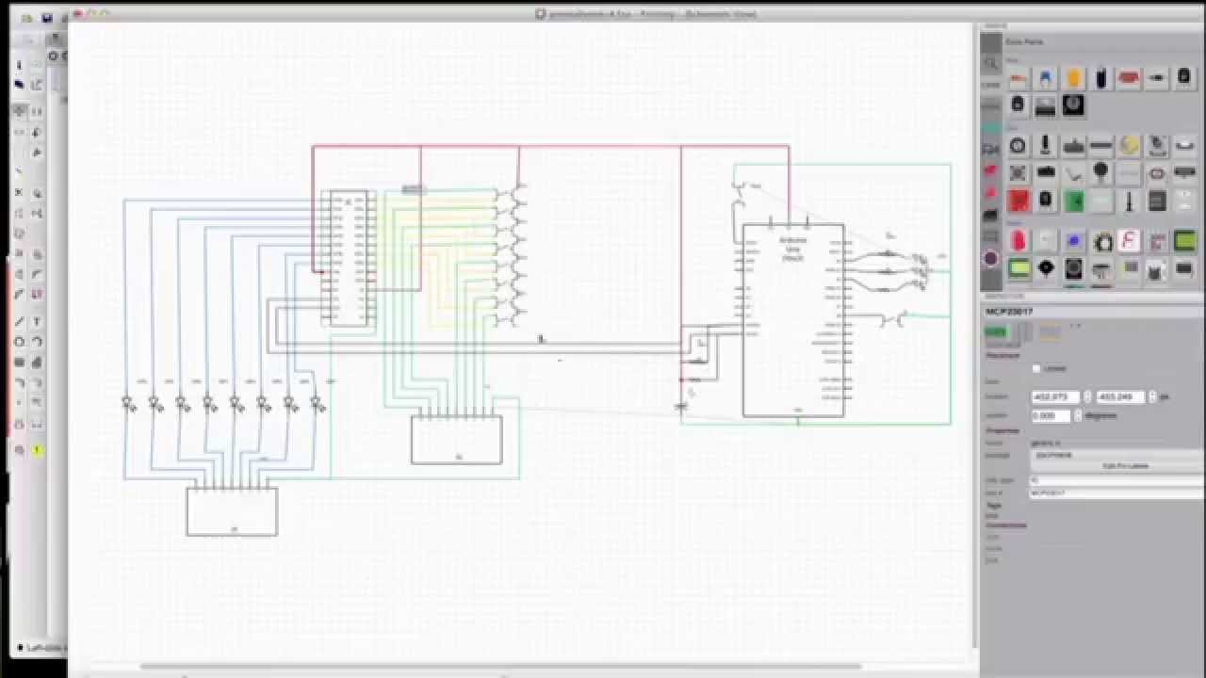Enable the Locked checkbox in the Inspector
Viewport: 1206px width, 678px height.
coord(1036,368)
